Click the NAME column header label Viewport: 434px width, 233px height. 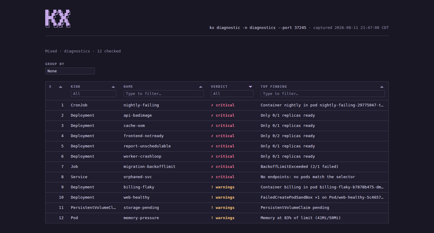pos(128,87)
